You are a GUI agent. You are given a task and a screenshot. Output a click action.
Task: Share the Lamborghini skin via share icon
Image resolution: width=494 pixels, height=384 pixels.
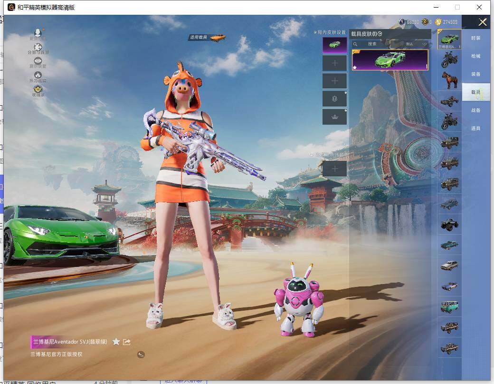127,342
